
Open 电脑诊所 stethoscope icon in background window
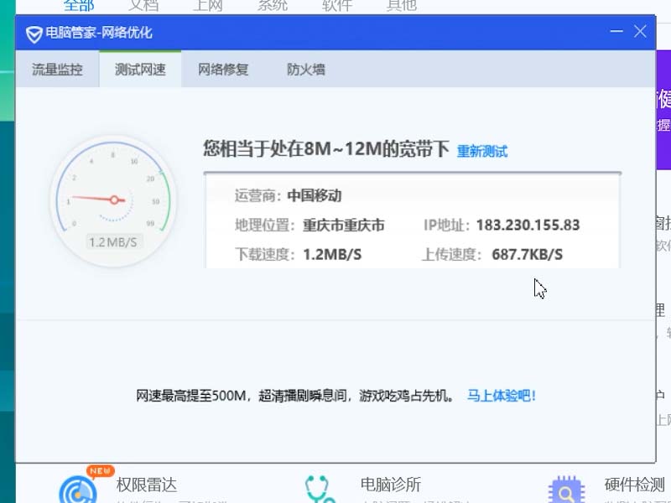pyautogui.click(x=320, y=490)
